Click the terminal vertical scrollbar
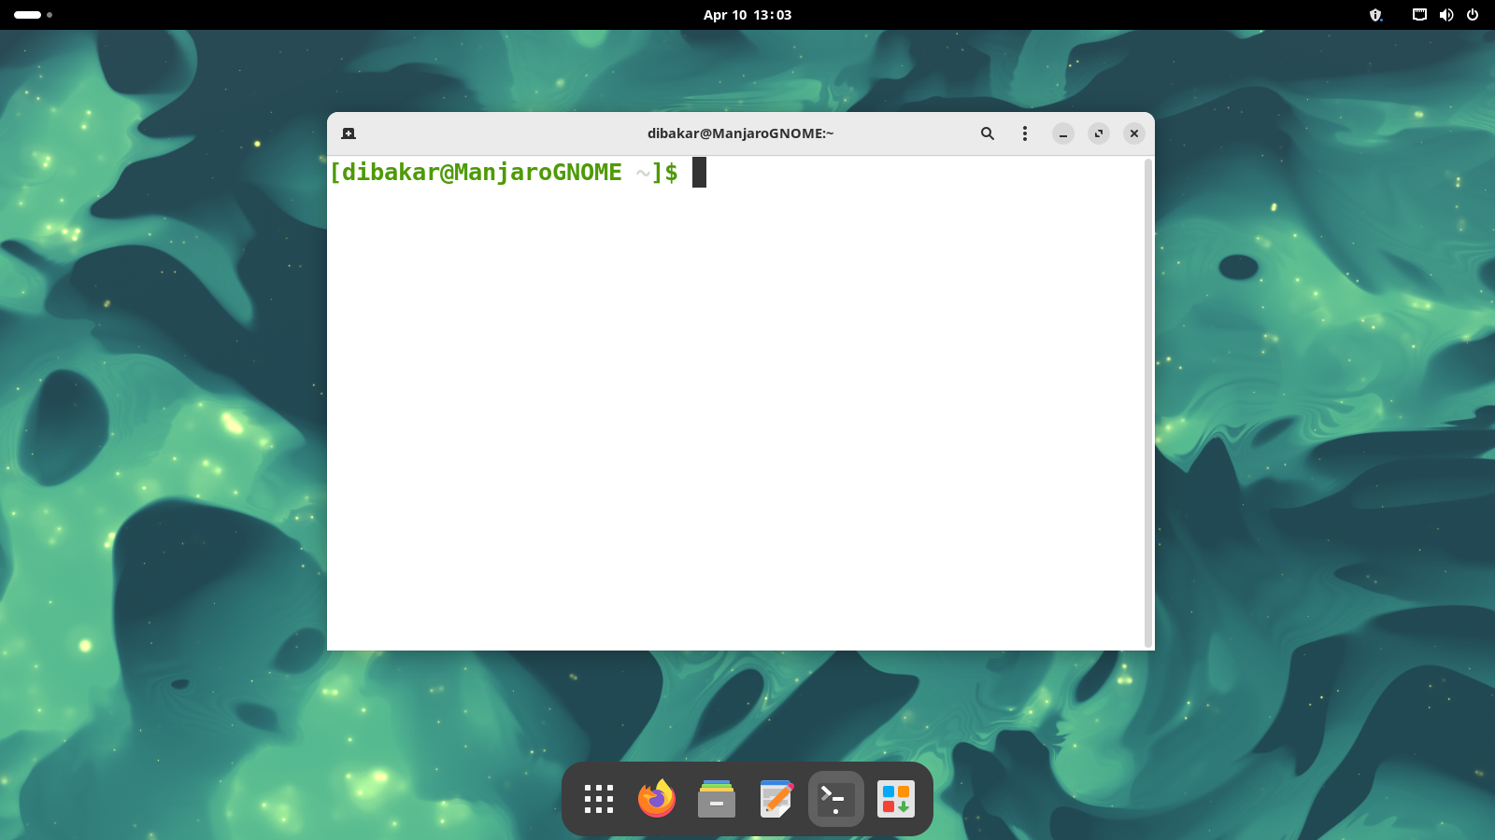This screenshot has width=1495, height=840. coord(1148,401)
